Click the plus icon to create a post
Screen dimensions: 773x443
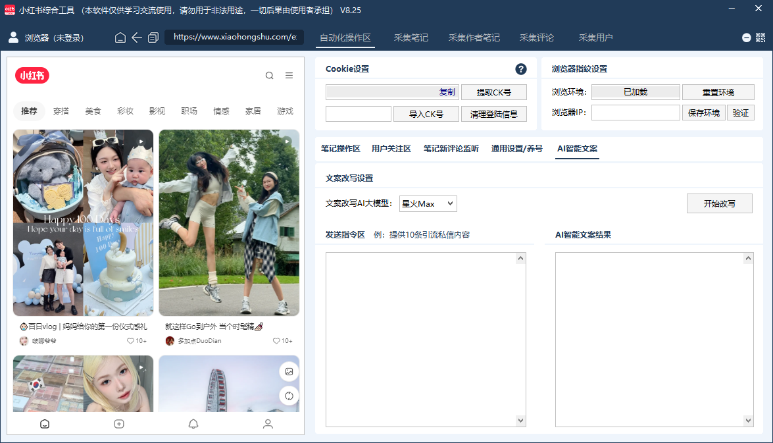[119, 424]
